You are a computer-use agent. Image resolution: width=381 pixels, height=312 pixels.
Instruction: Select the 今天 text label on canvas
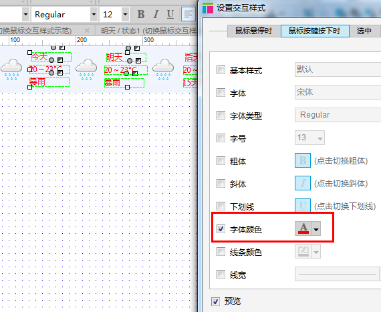(39, 57)
